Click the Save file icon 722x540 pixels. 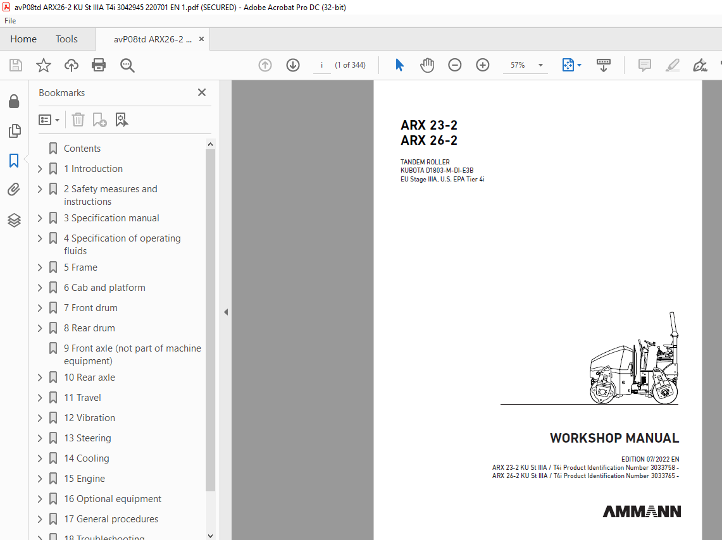(16, 65)
